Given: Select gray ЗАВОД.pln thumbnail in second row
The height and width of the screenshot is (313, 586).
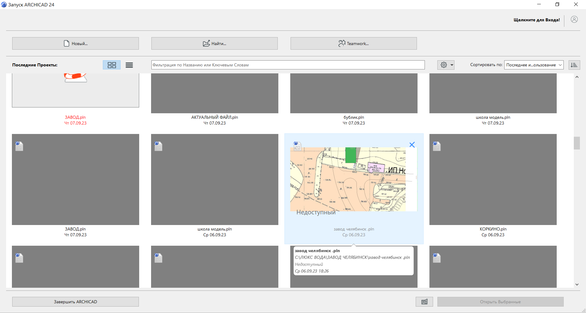Looking at the screenshot, I should pos(75,179).
